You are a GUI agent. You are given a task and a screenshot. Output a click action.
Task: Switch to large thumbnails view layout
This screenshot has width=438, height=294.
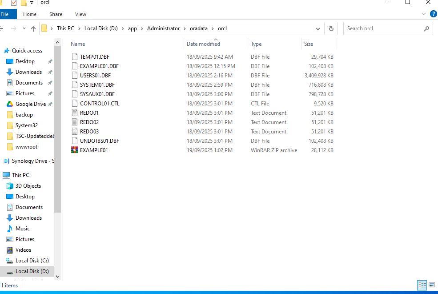[432, 285]
